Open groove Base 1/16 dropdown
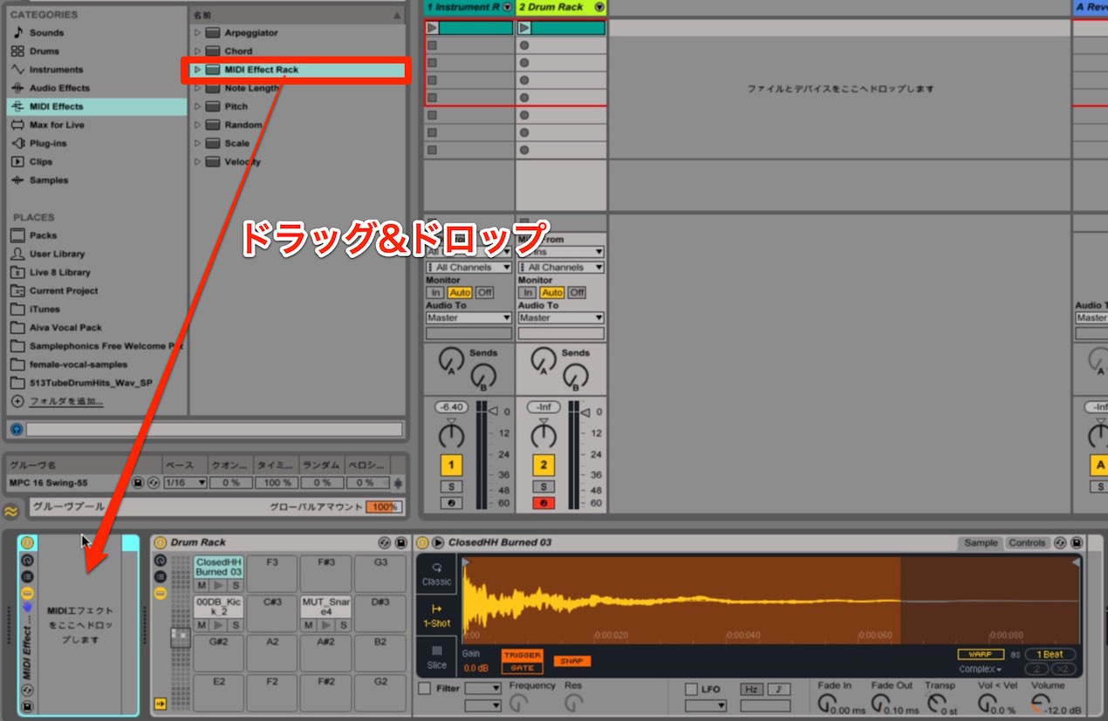 point(185,482)
